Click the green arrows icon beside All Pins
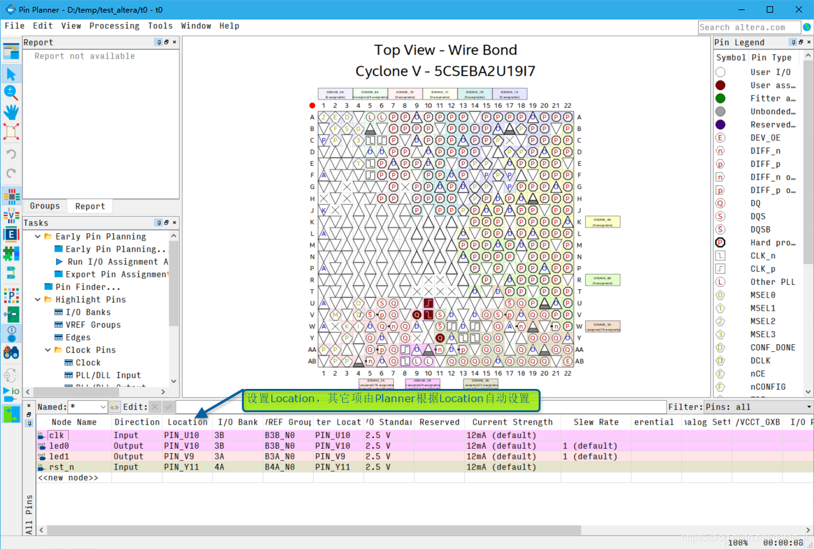 tap(11, 414)
